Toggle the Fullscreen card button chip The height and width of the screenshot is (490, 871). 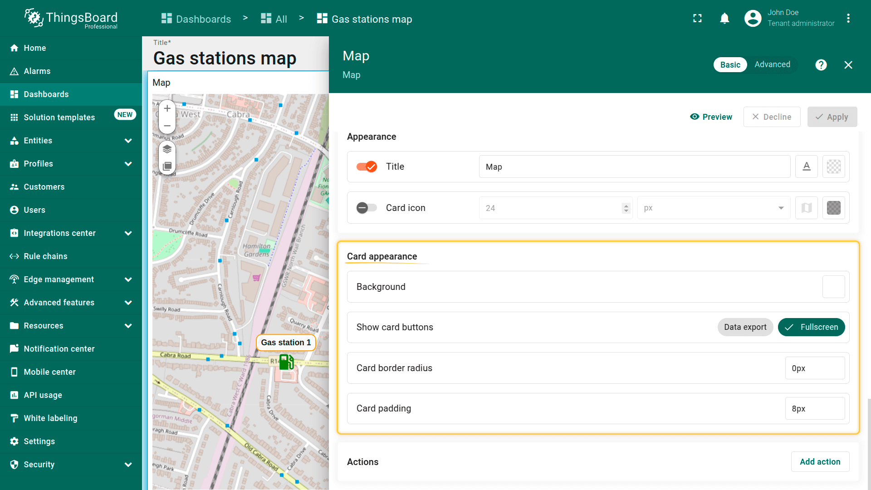coord(811,327)
